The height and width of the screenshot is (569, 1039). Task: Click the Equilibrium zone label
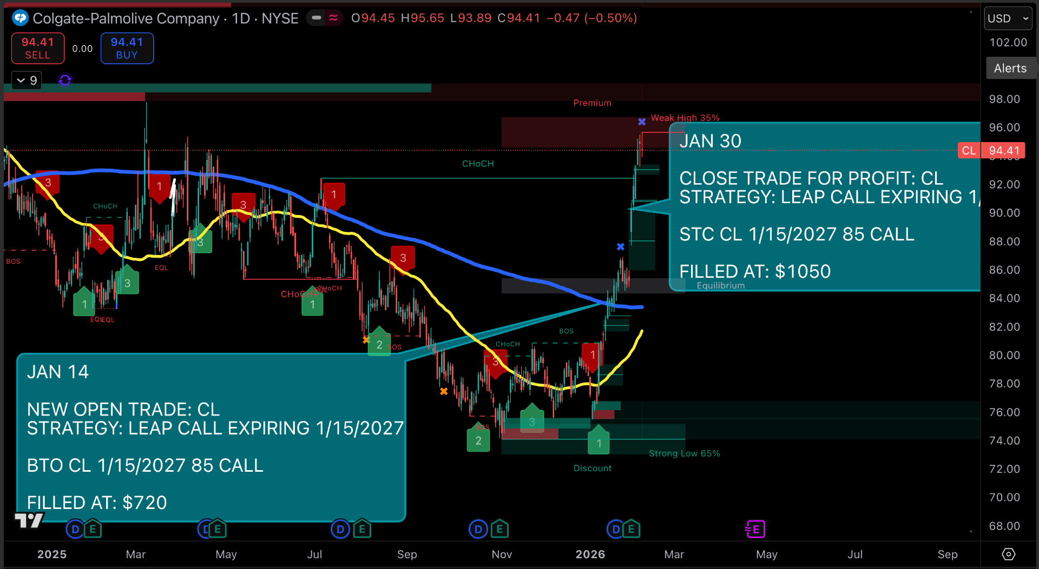[720, 285]
